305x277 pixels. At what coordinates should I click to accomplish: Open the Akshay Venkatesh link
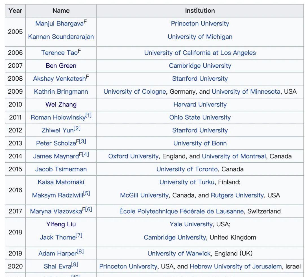pyautogui.click(x=59, y=79)
